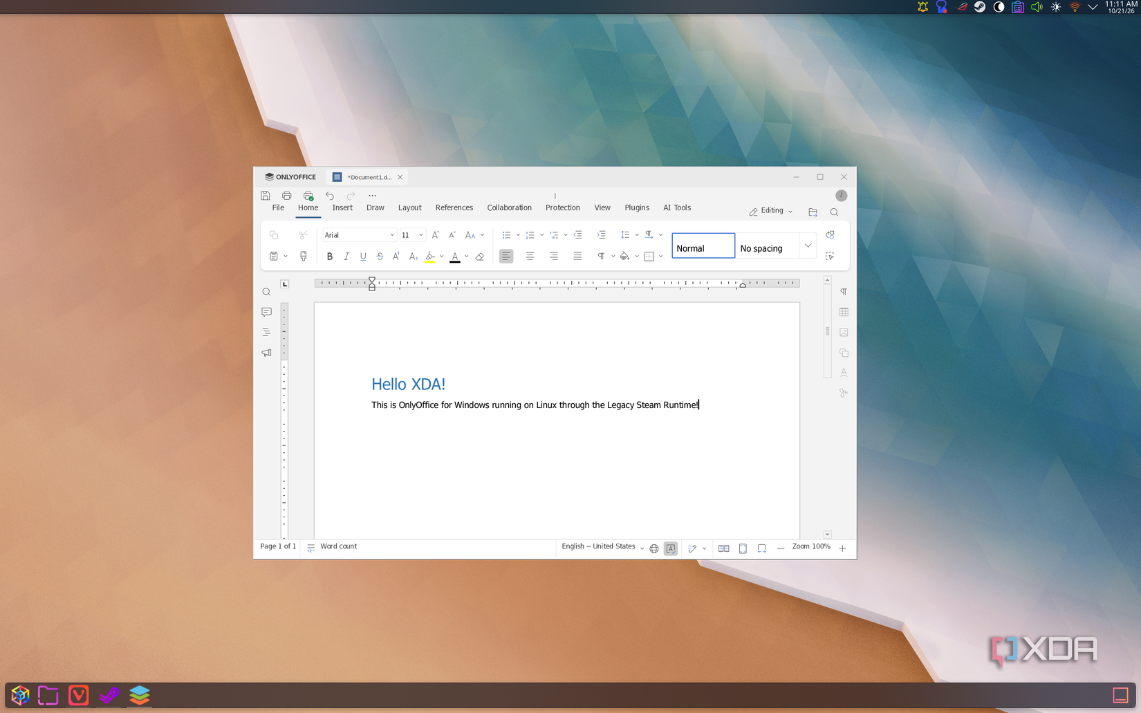Image resolution: width=1141 pixels, height=713 pixels.
Task: Apply superscript formatting
Action: (396, 257)
